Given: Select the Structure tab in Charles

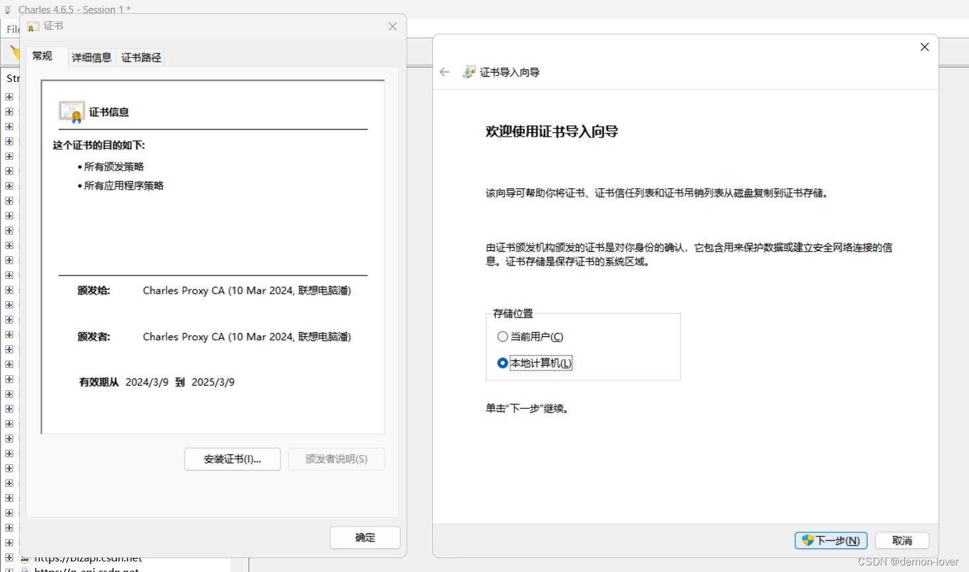Looking at the screenshot, I should click(x=13, y=78).
